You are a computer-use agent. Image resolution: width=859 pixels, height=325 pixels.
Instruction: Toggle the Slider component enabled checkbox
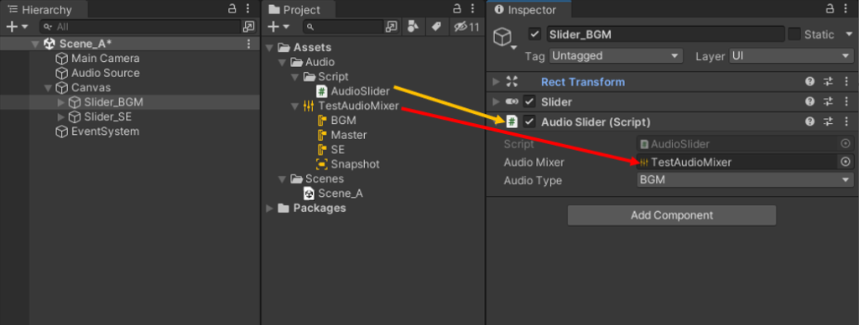coord(529,101)
